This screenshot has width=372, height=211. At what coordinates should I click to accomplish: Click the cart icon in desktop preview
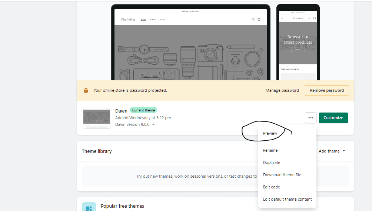click(259, 20)
